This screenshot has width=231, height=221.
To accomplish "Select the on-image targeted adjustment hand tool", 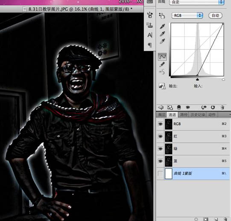I will (x=162, y=15).
